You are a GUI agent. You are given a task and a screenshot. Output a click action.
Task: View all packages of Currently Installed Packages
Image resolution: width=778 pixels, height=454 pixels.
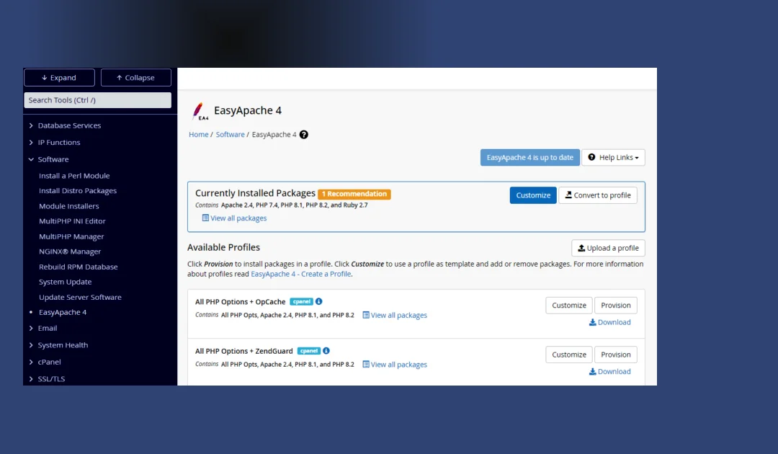click(234, 218)
